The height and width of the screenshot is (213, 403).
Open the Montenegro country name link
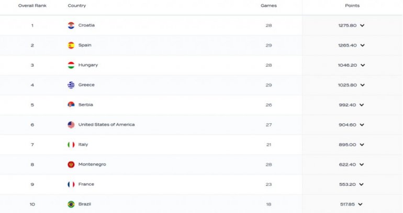tap(92, 164)
